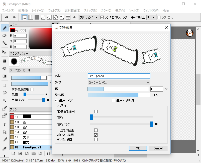Add a new brush with page icon
This screenshot has height=163, width=201.
[x=13, y=153]
